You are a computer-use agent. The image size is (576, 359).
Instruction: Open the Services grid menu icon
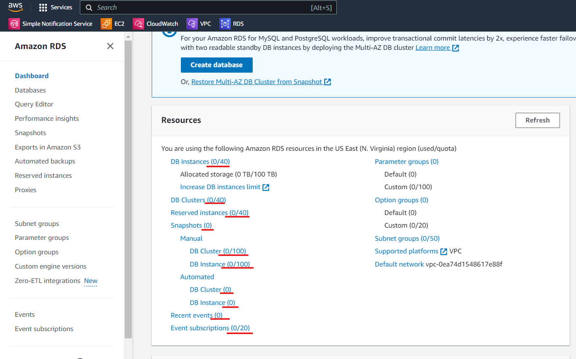coord(43,7)
